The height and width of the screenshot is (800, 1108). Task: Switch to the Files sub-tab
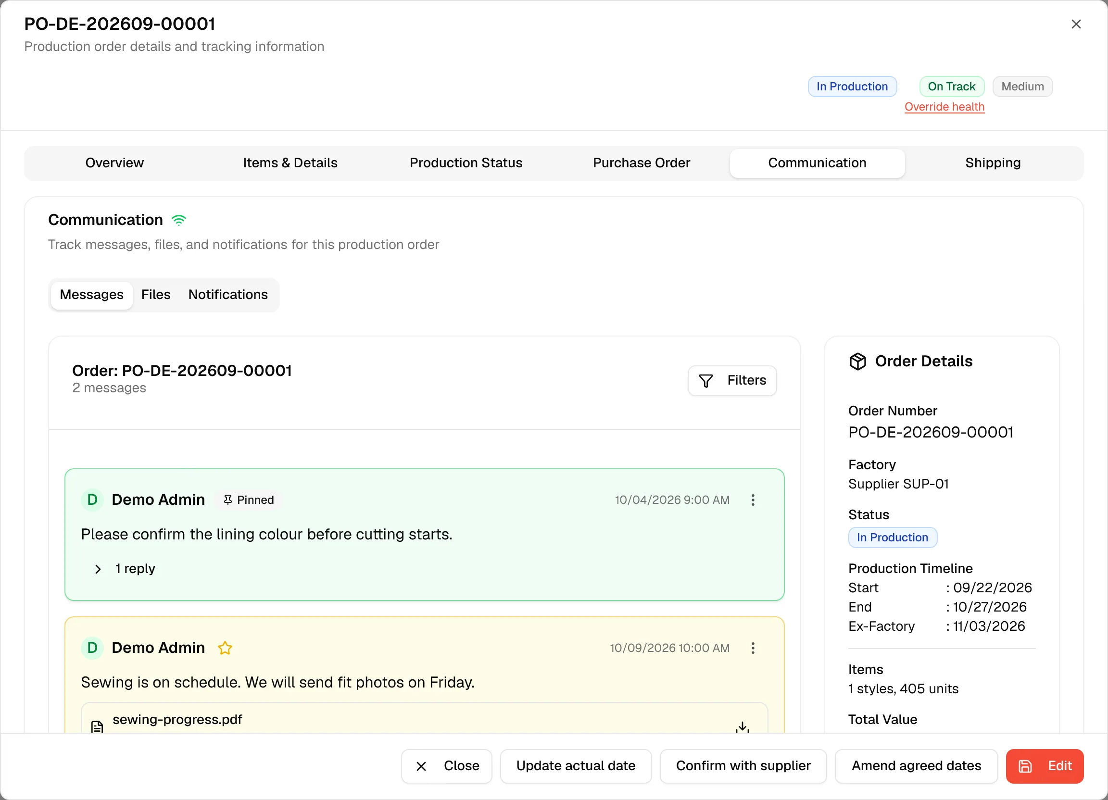[156, 295]
